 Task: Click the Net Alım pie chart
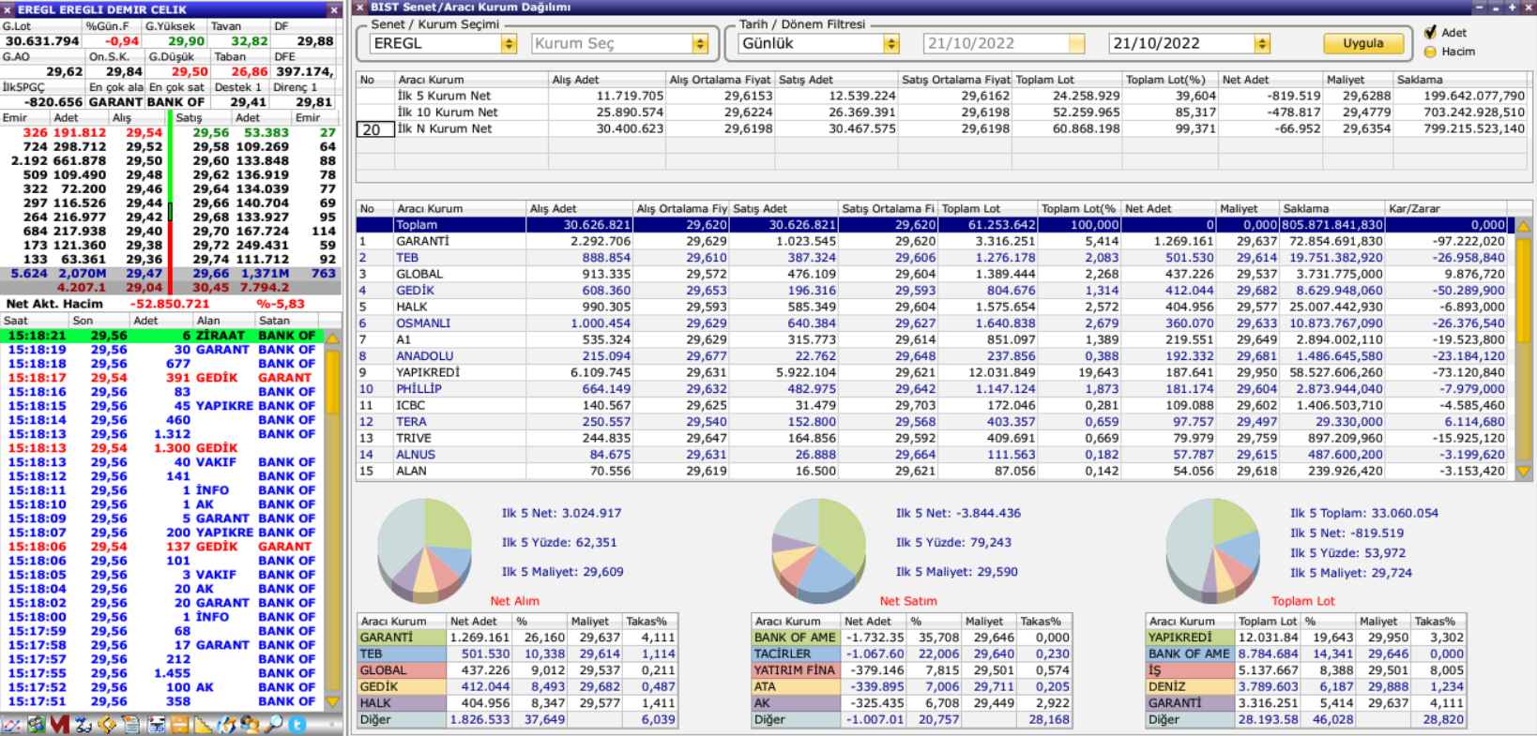click(x=424, y=551)
